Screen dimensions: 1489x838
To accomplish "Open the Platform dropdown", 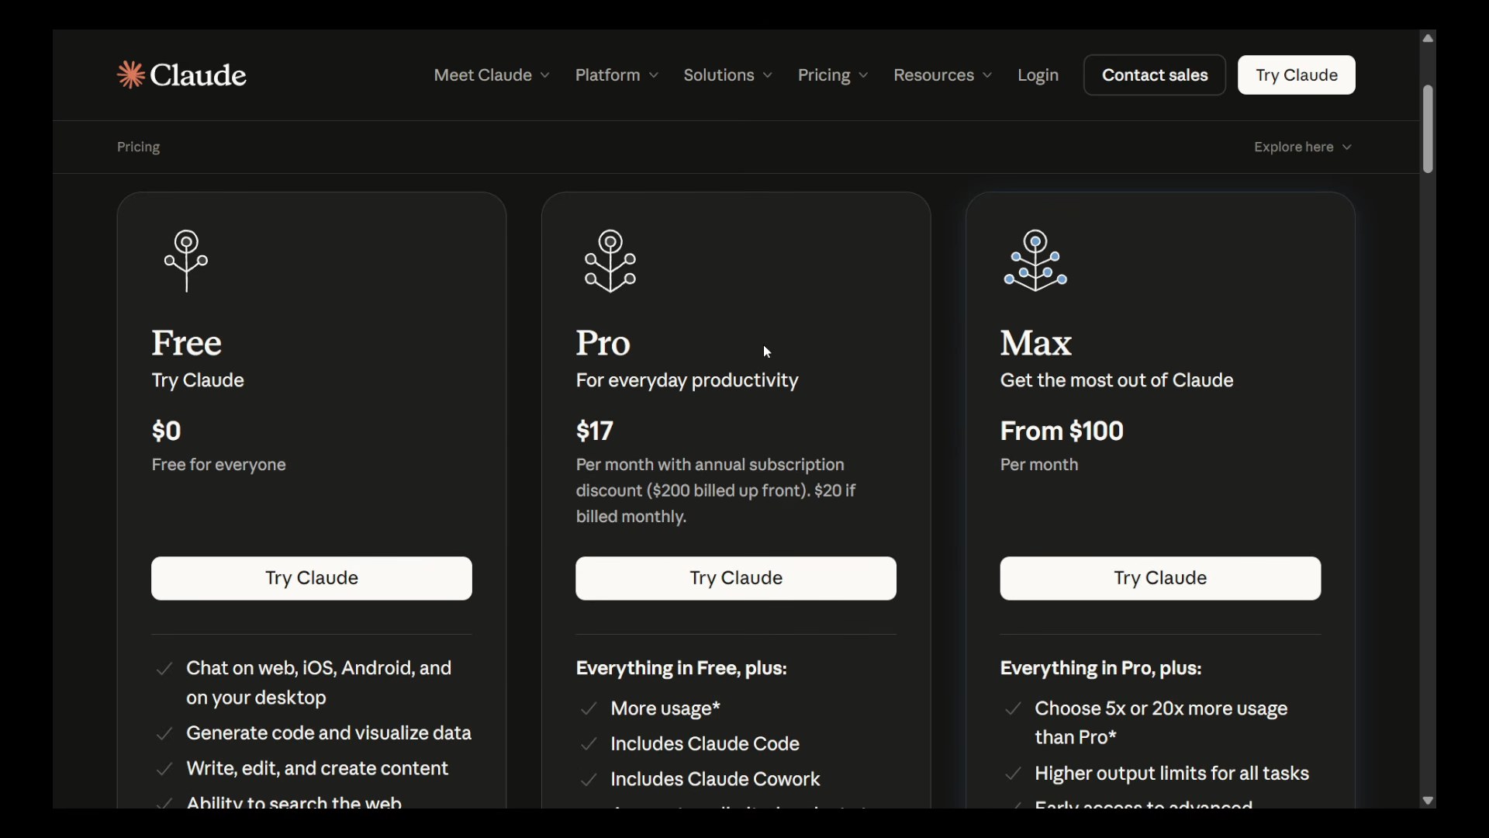I will tap(617, 75).
